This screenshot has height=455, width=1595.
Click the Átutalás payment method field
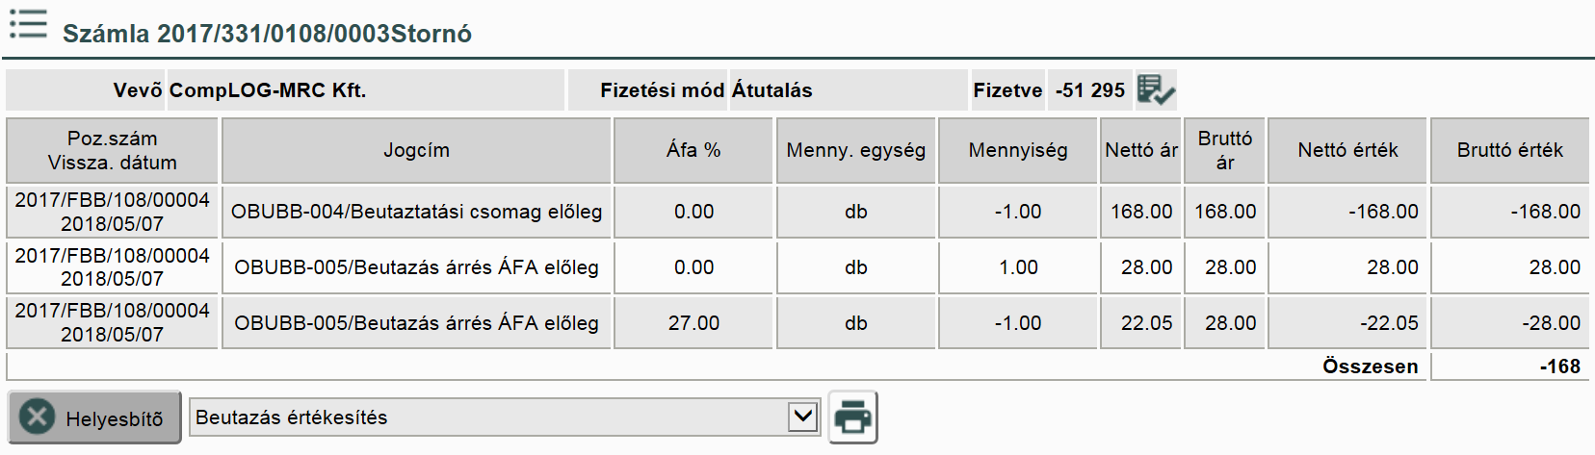point(772,90)
